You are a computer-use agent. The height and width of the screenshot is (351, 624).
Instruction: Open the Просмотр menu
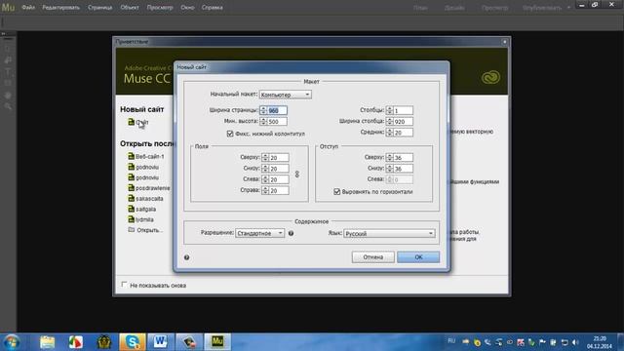160,7
